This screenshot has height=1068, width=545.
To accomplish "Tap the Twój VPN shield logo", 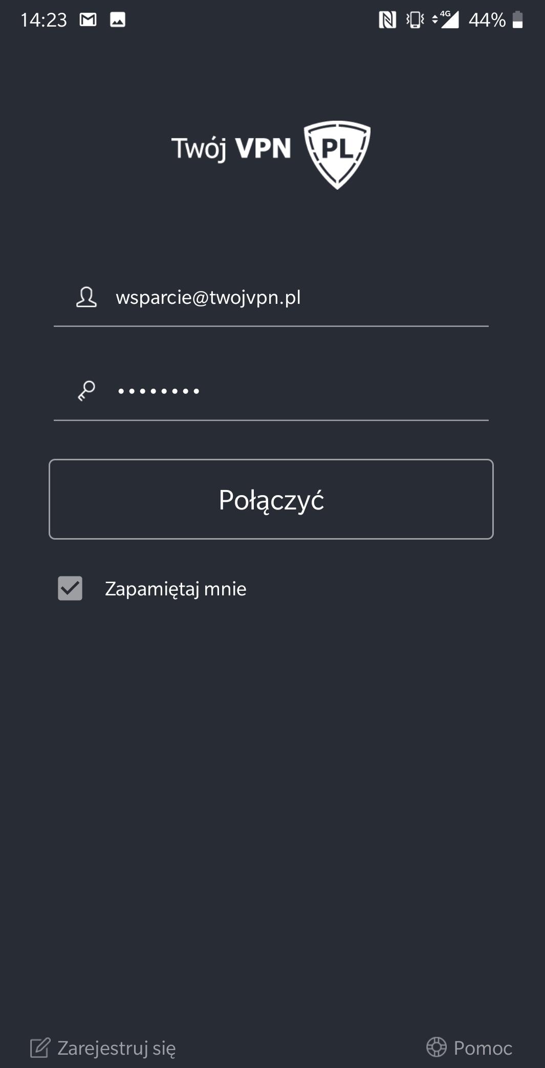I will pos(337,155).
